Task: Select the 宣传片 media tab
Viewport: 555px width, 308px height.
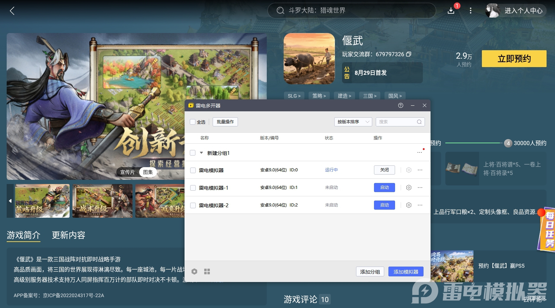Action: [x=127, y=172]
